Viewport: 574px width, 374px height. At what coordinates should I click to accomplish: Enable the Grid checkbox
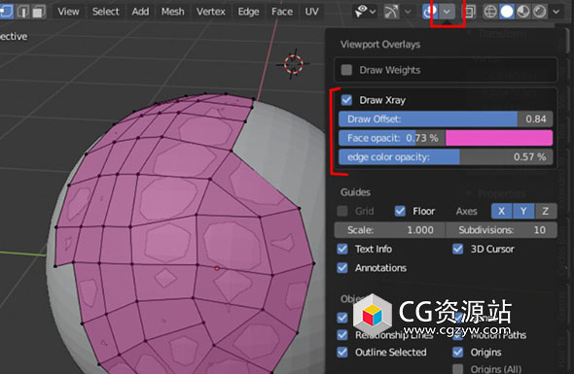(x=342, y=211)
